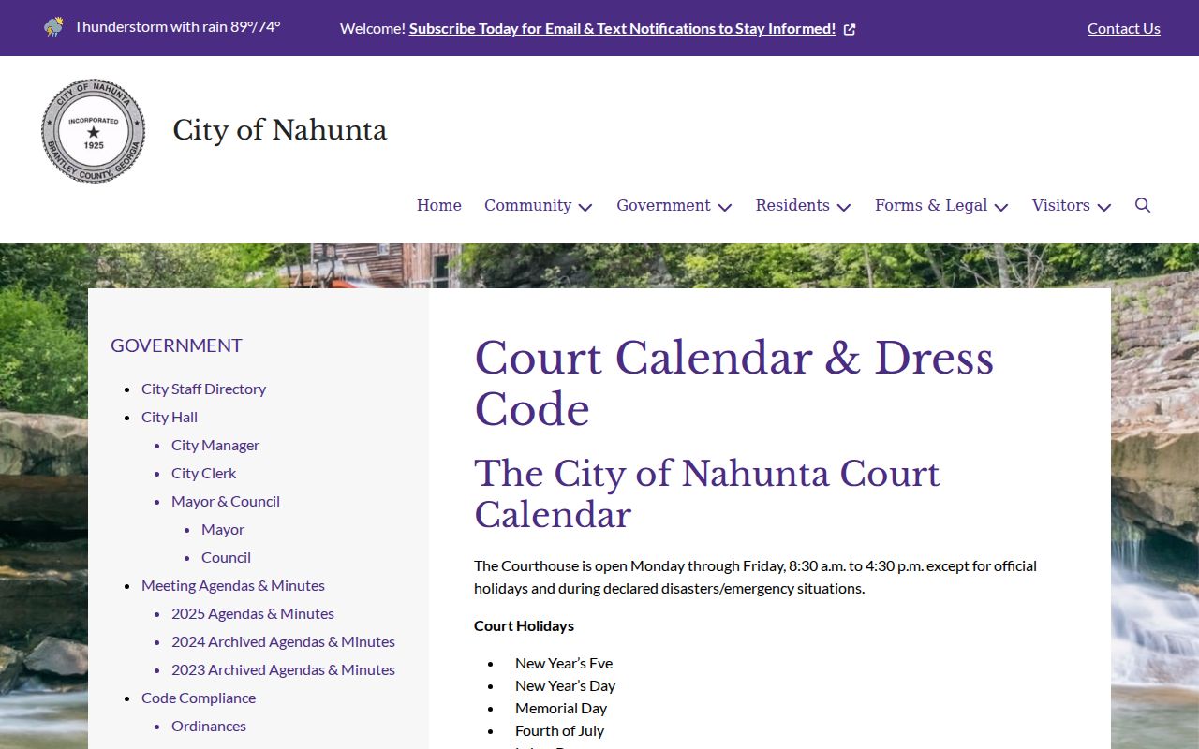This screenshot has height=749, width=1199.
Task: Click the external link icon after Subscribe
Action: [850, 29]
